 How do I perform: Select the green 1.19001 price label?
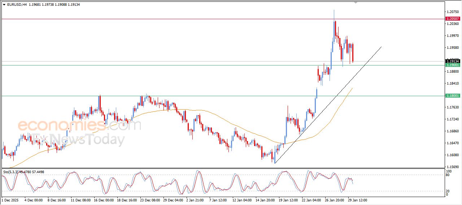tap(453, 65)
